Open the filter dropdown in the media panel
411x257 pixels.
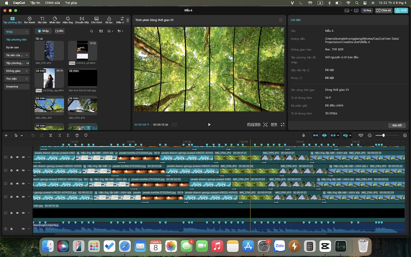pyautogui.click(x=120, y=31)
